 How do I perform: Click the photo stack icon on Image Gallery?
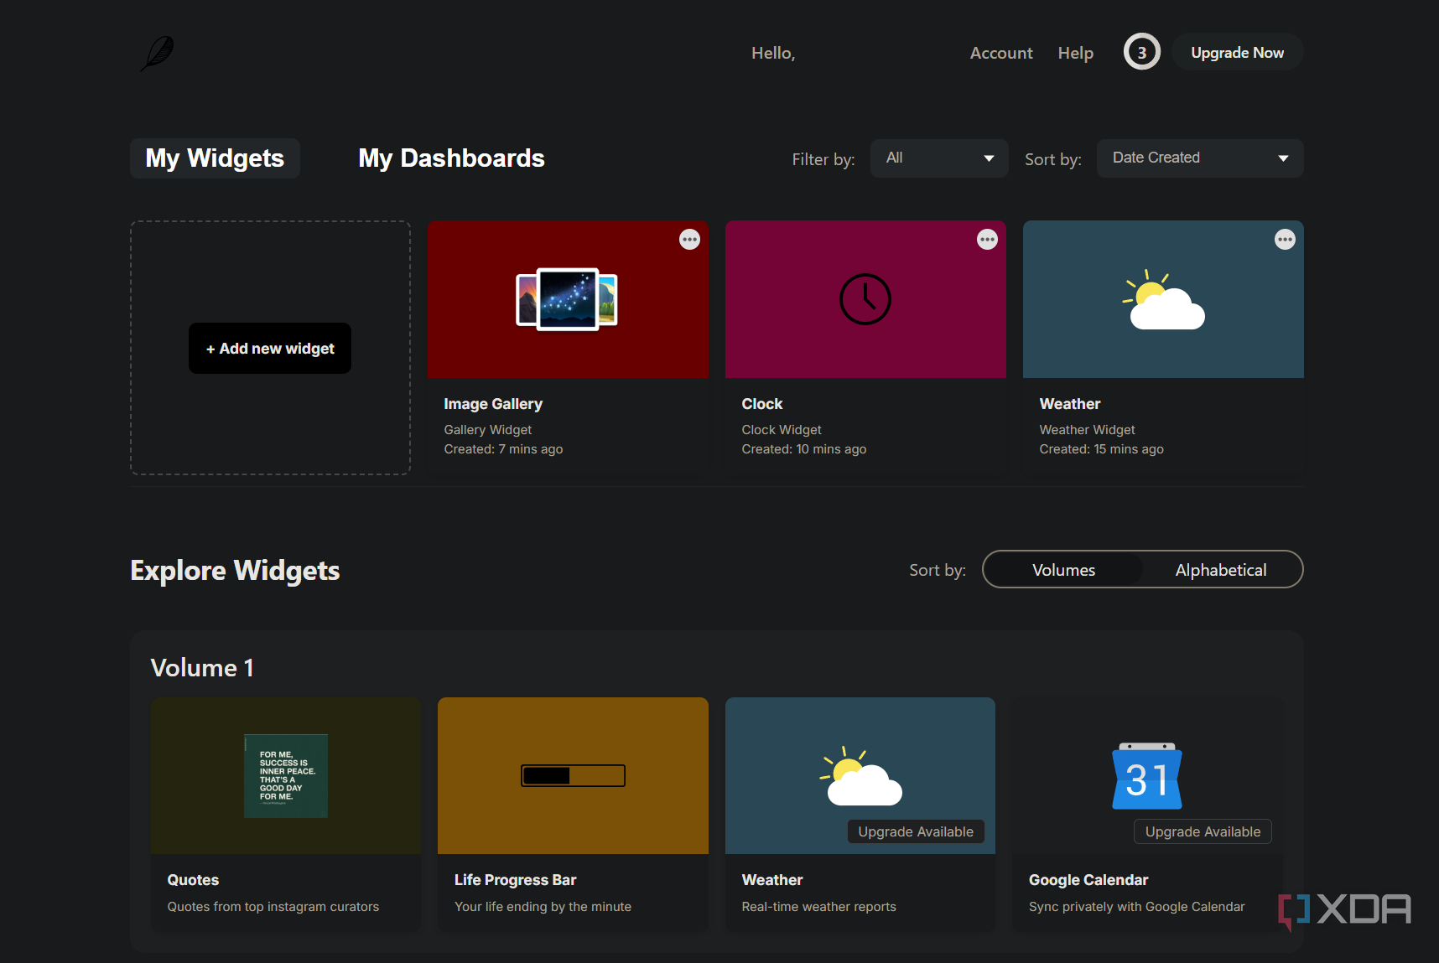tap(567, 299)
